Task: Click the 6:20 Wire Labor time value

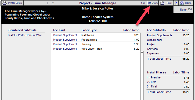Action: [x=136, y=49]
